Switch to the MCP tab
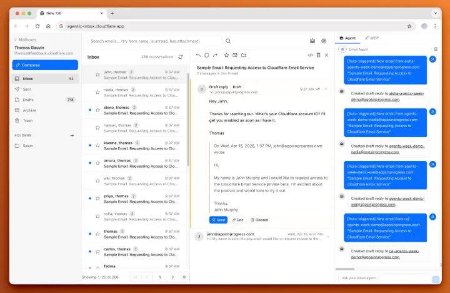The image size is (450, 293). (372, 38)
